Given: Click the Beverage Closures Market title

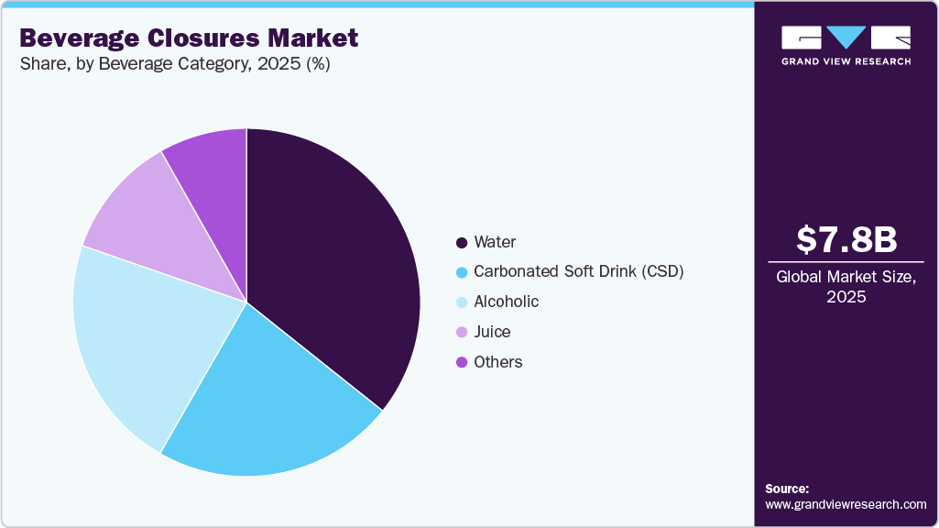Looking at the screenshot, I should (x=189, y=38).
